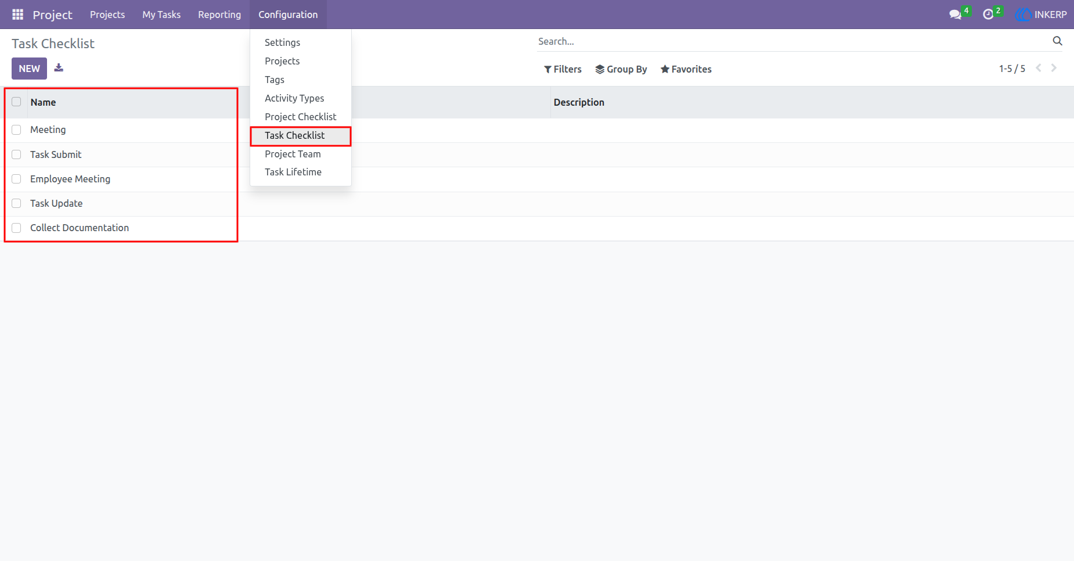Viewport: 1074px width, 561px height.
Task: Go to previous page arrow
Action: (x=1039, y=68)
